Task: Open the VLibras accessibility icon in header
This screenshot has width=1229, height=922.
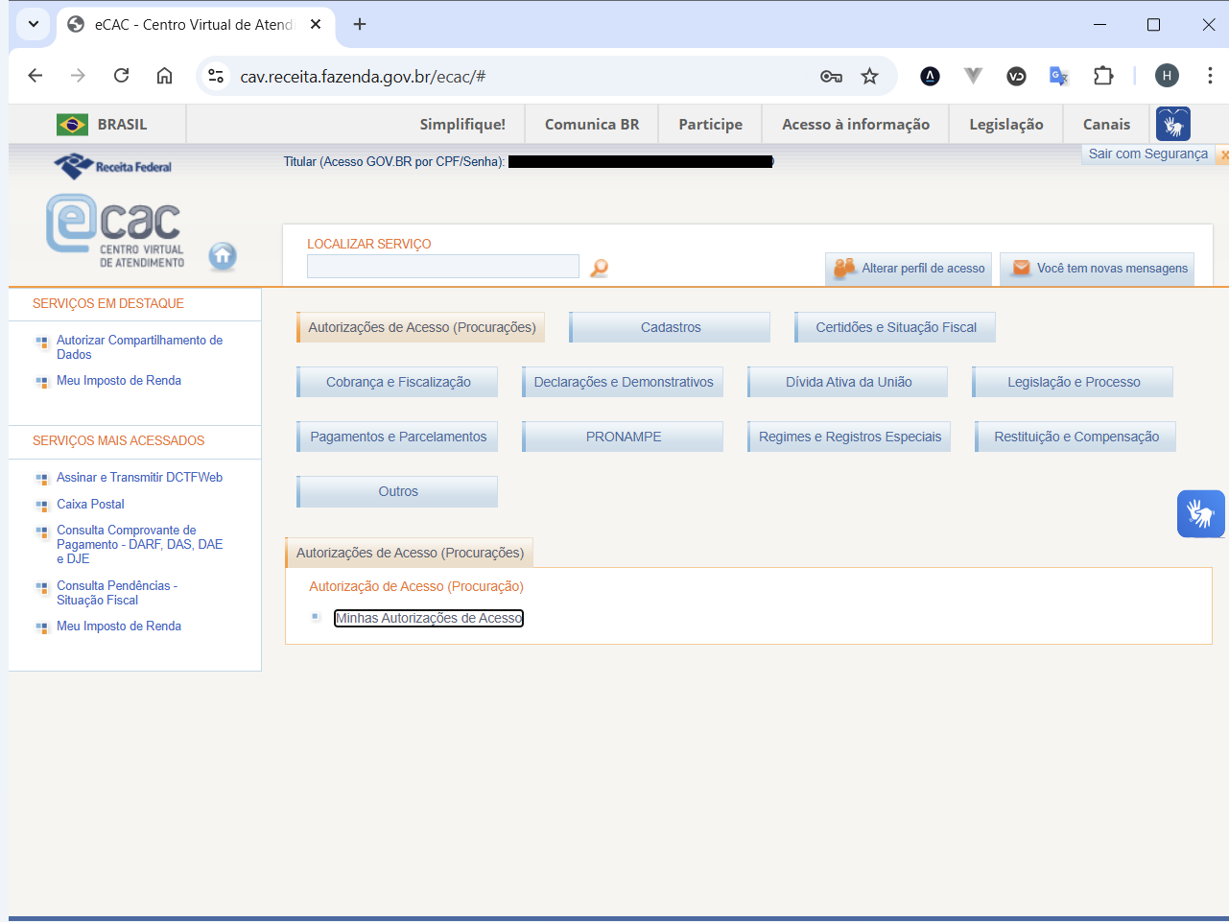Action: click(1172, 124)
